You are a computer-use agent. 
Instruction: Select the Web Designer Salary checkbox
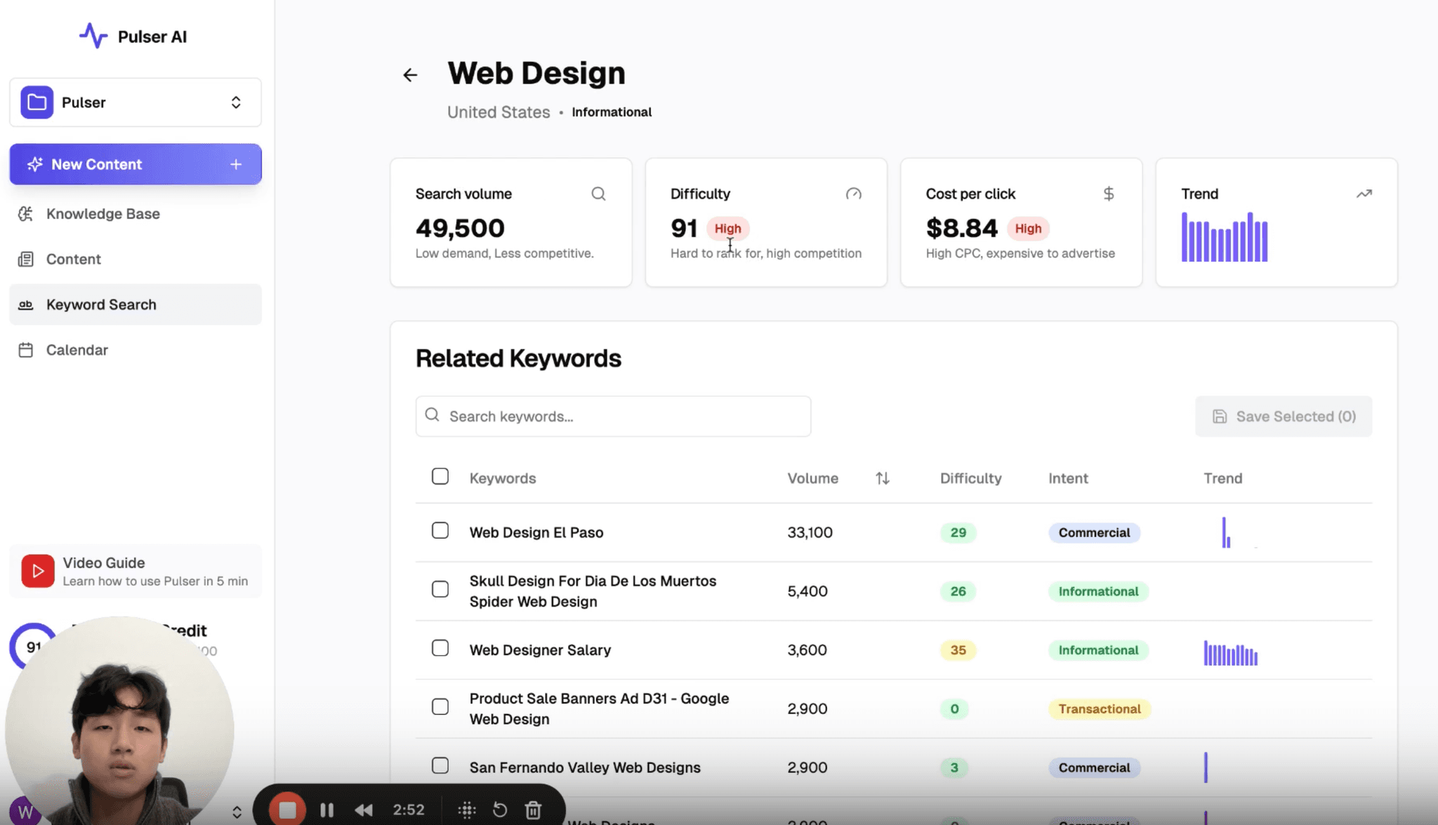(x=440, y=648)
